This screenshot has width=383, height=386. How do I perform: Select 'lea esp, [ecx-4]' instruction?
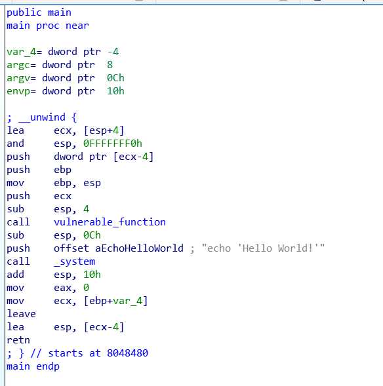tap(66, 327)
